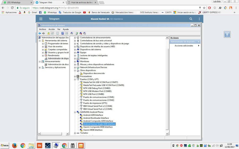Screen dimensions: 239x149
Task: Click the Uninstall device red X toolbar icon
Action: coord(81,33)
